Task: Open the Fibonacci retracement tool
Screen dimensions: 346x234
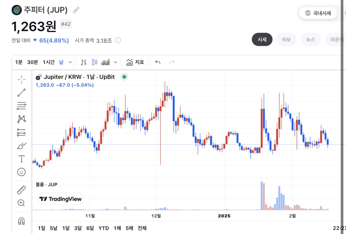Action: [x=21, y=106]
